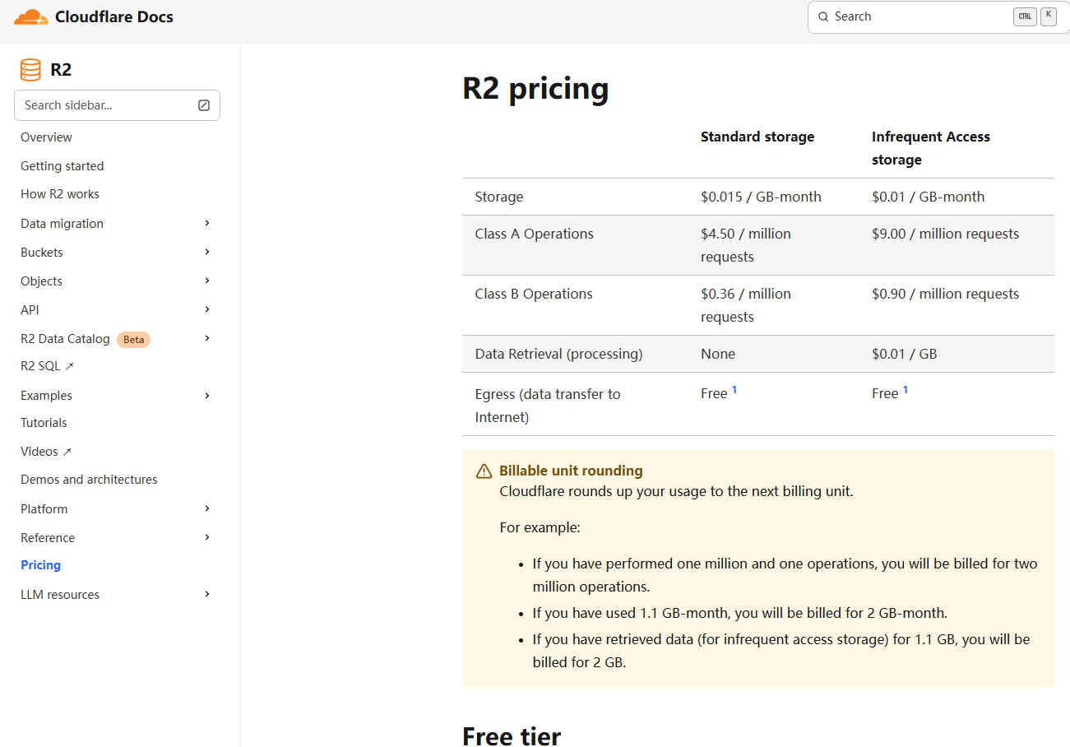Click the K keycap in the search bar
The width and height of the screenshot is (1070, 747).
[x=1049, y=15]
